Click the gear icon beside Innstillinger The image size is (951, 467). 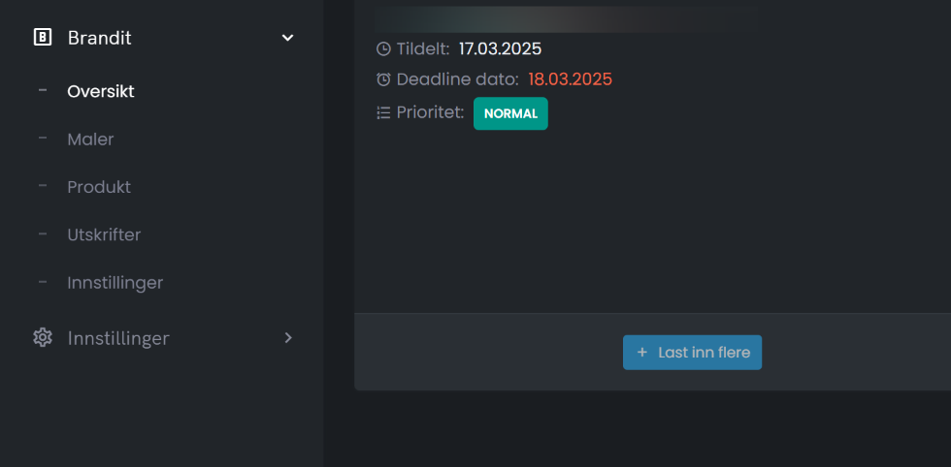click(43, 338)
